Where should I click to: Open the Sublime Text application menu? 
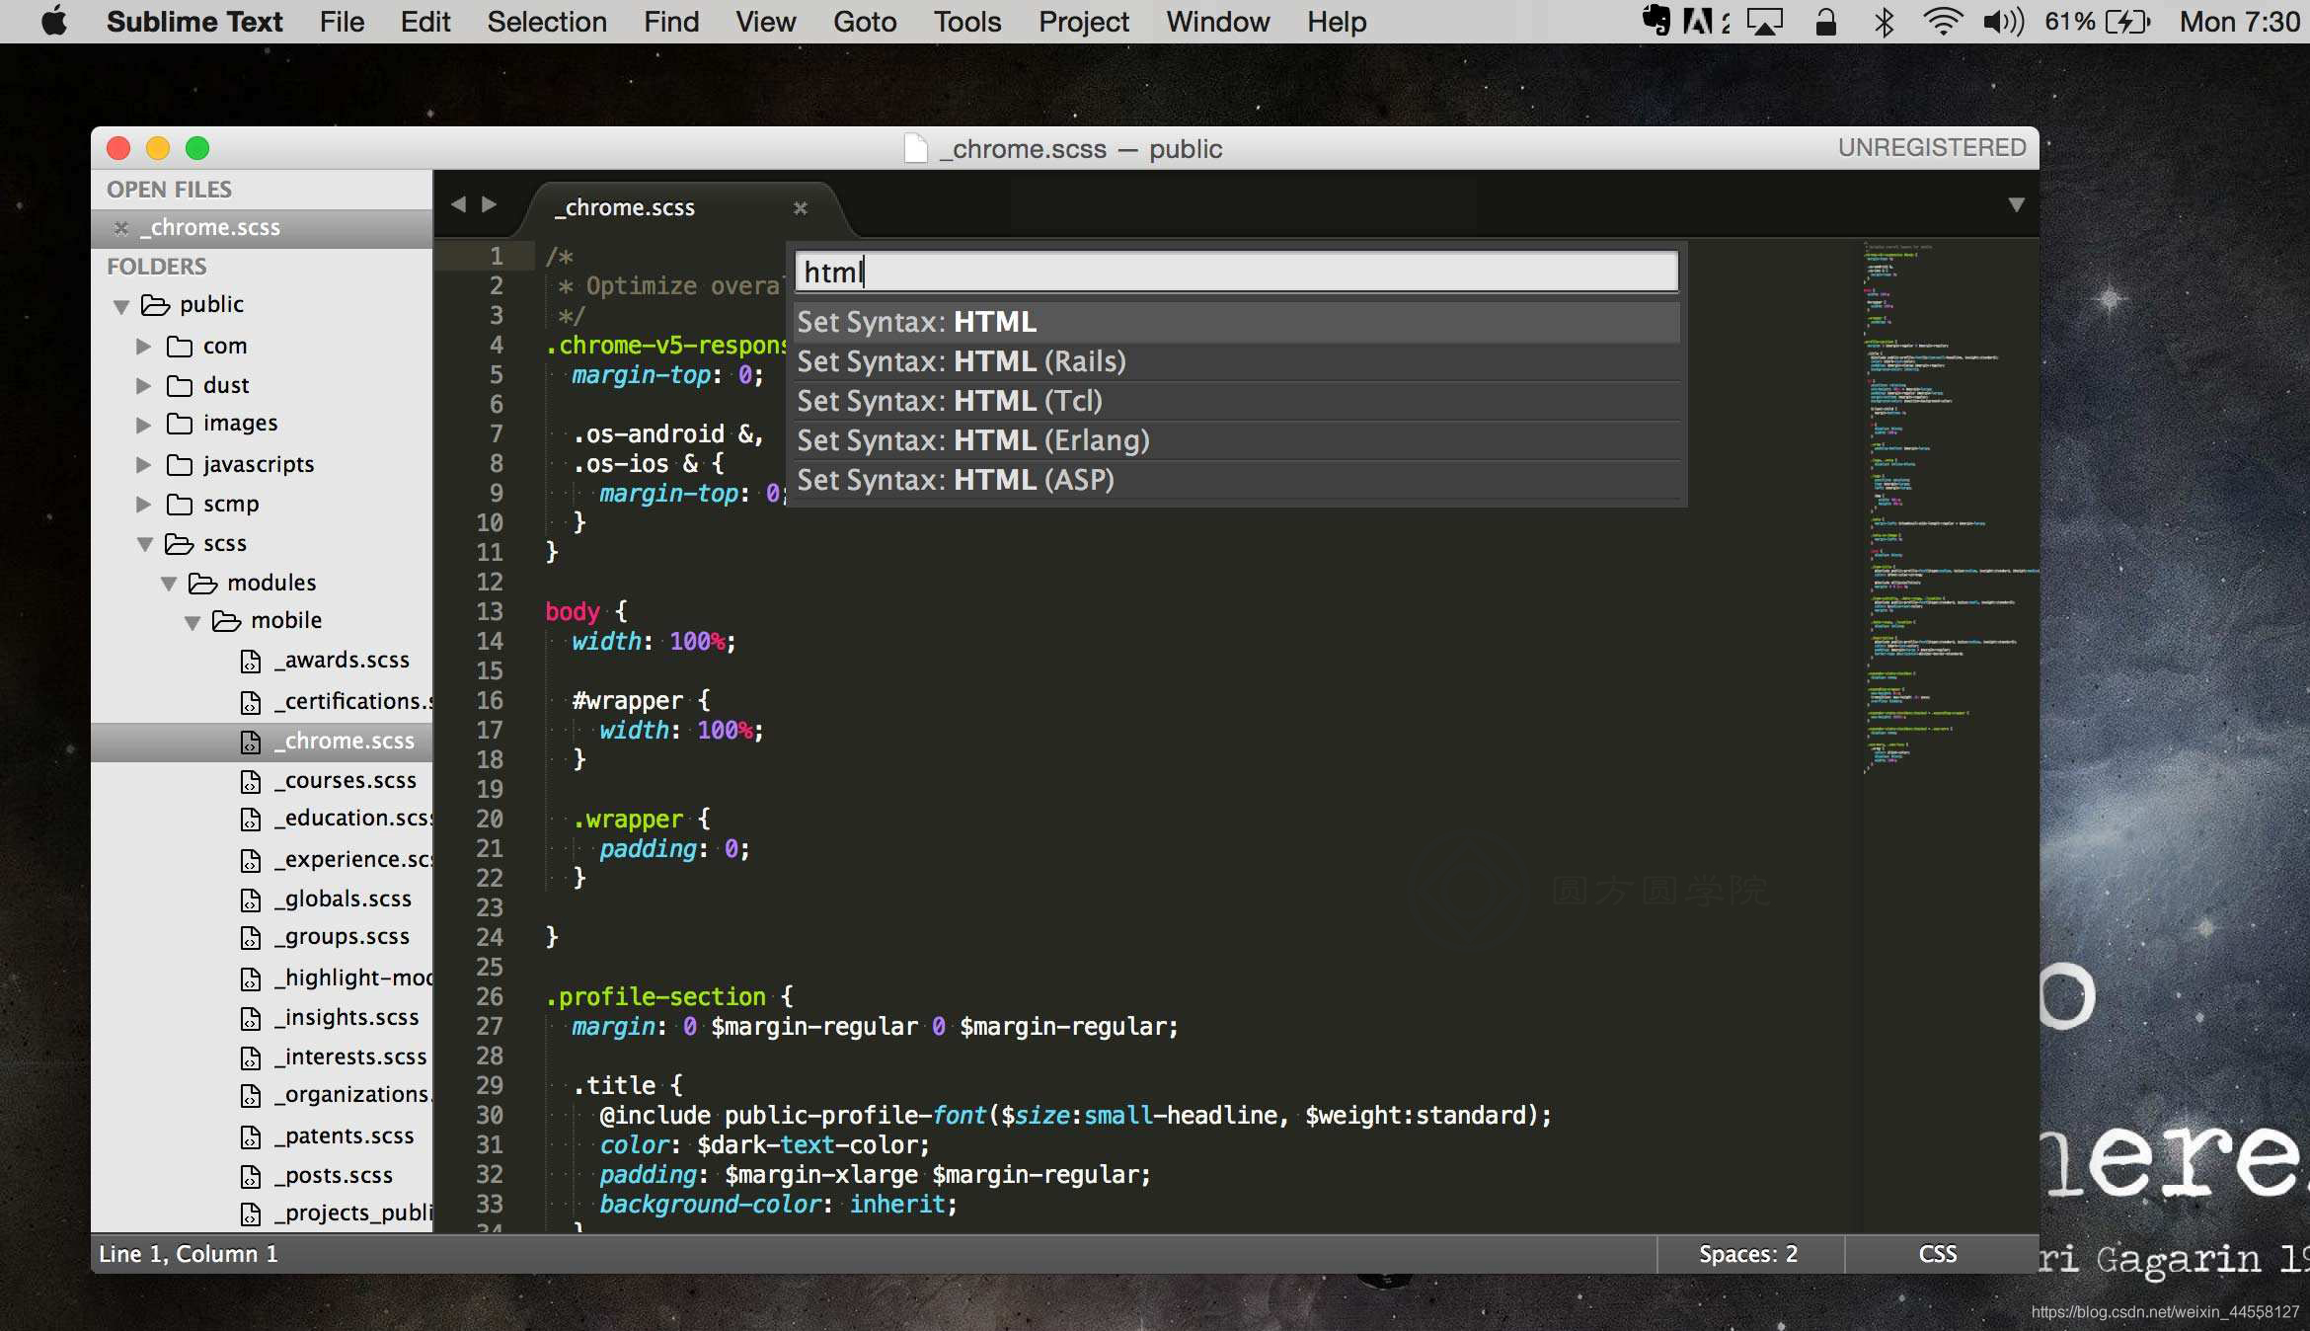(194, 21)
